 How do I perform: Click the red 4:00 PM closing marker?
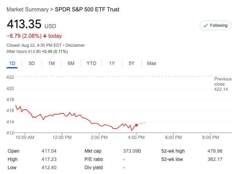(x=136, y=125)
